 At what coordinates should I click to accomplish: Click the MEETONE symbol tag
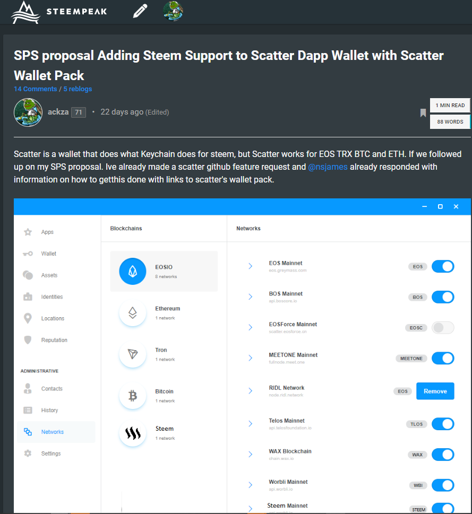click(411, 359)
